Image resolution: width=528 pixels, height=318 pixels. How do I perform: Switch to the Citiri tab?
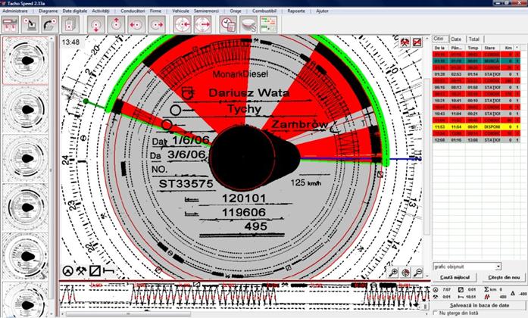439,39
